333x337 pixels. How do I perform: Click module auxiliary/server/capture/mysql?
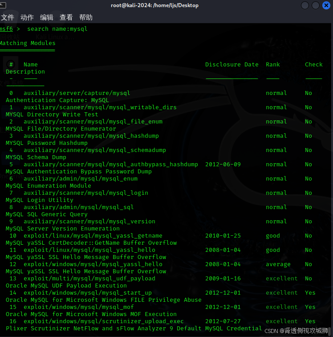pyautogui.click(x=77, y=93)
